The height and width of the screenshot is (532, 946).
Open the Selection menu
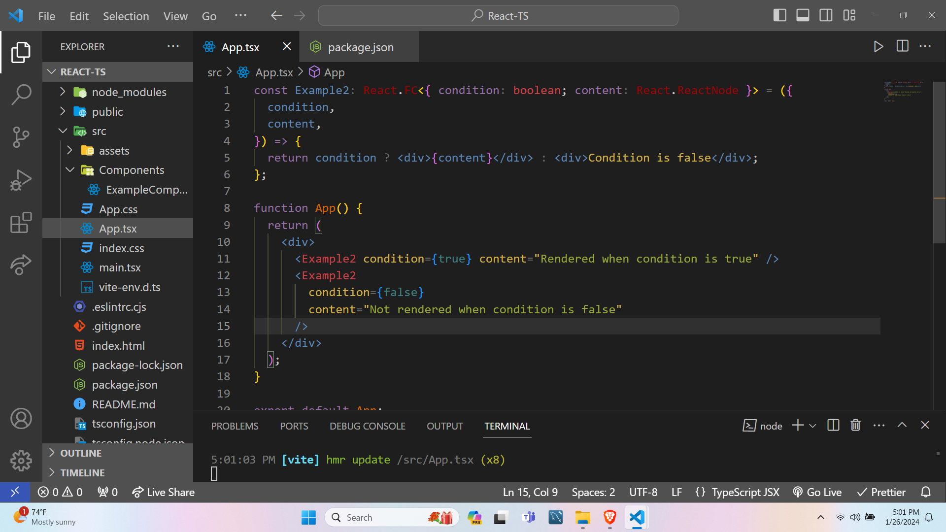(126, 16)
